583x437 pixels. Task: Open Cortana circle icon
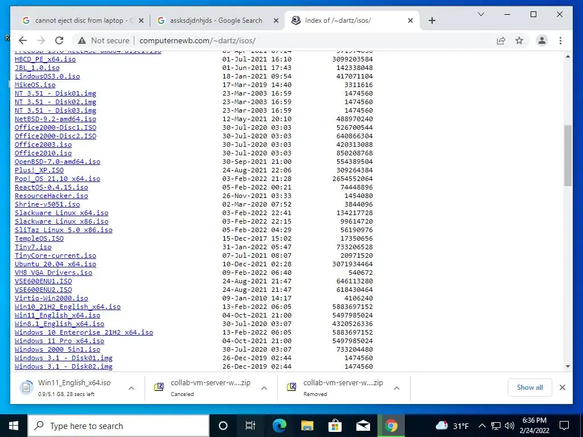click(x=223, y=426)
